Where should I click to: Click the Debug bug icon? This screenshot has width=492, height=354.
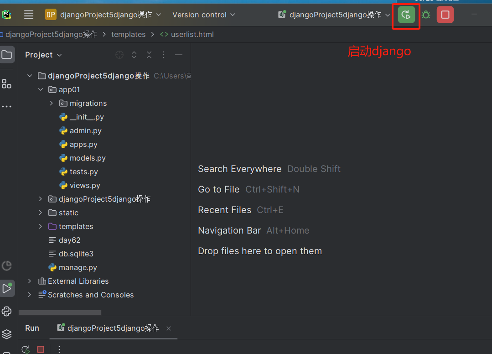(426, 15)
